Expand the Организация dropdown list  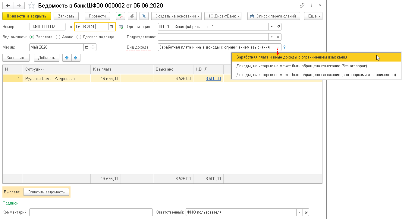click(272, 27)
